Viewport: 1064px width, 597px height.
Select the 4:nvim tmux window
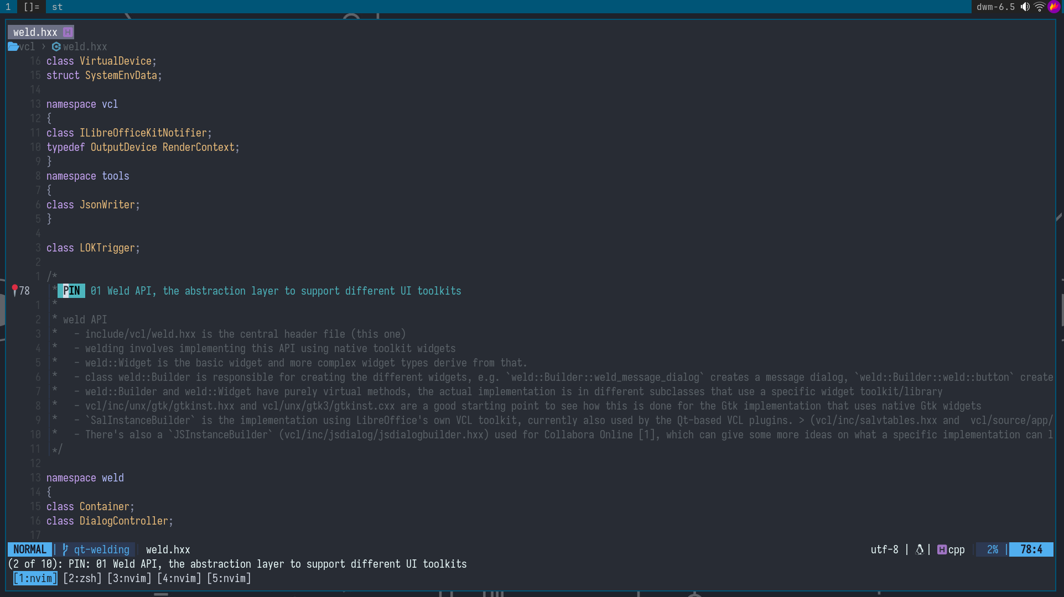click(x=179, y=578)
